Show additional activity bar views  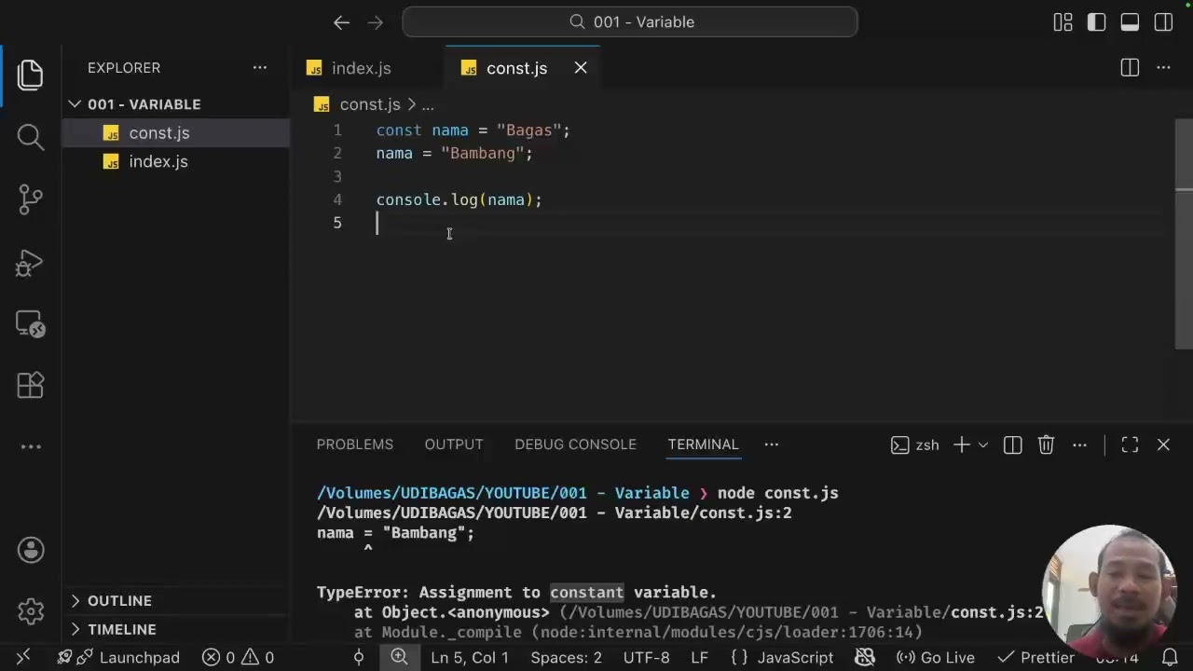(x=31, y=446)
